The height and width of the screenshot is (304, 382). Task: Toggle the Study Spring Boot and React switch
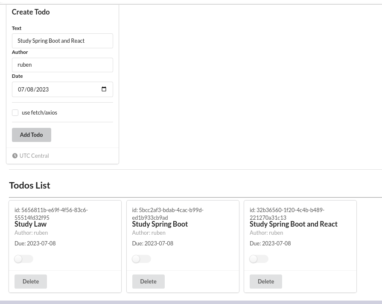click(259, 259)
